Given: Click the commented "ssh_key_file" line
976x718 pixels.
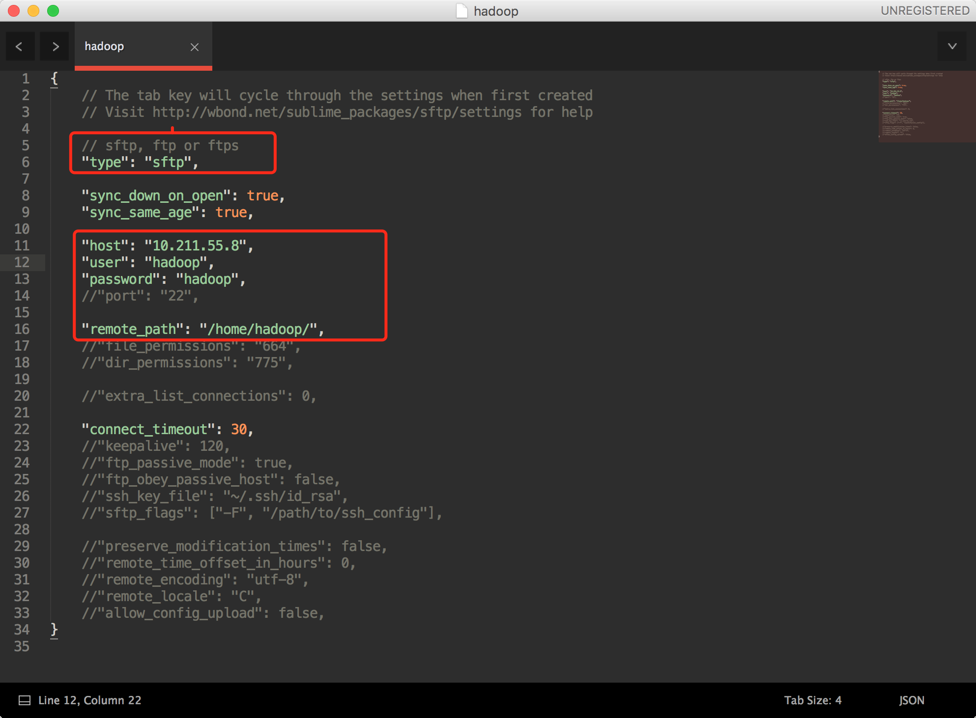Looking at the screenshot, I should point(215,496).
